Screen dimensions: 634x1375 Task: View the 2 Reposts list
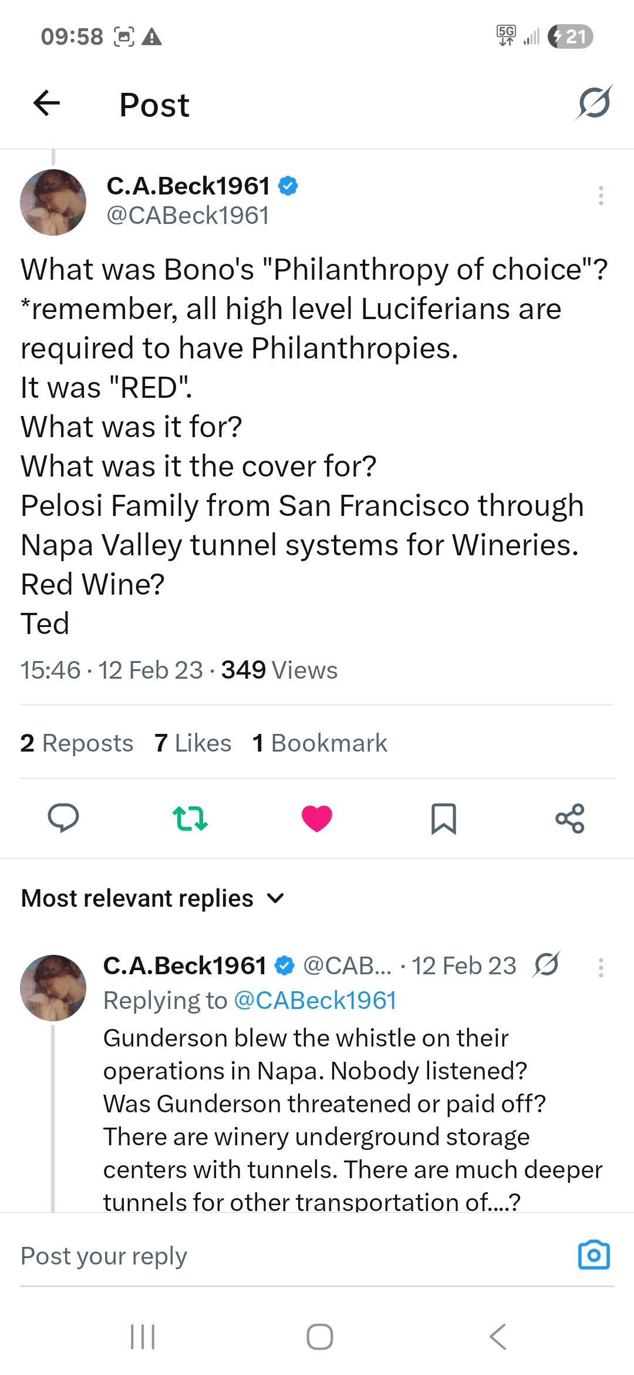76,743
